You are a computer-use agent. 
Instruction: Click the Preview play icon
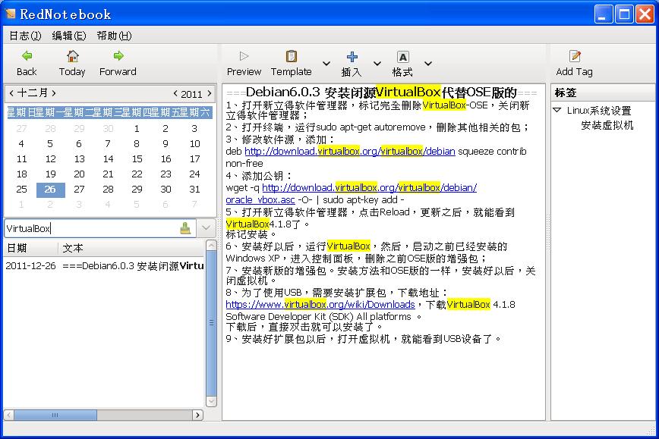(x=244, y=56)
